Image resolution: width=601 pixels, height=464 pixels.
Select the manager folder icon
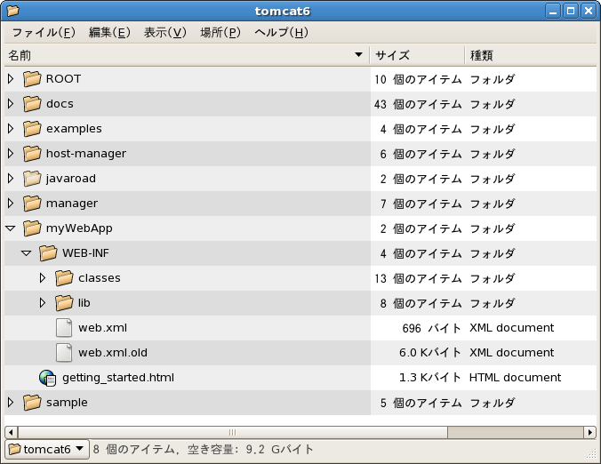click(32, 204)
